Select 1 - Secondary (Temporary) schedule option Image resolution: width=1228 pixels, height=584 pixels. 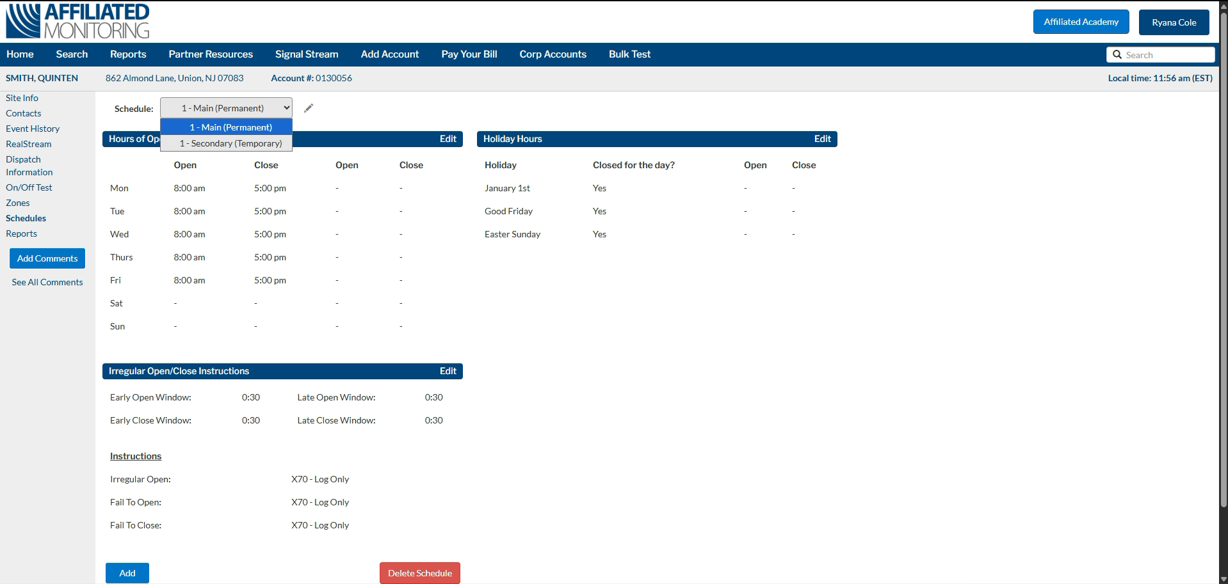230,143
